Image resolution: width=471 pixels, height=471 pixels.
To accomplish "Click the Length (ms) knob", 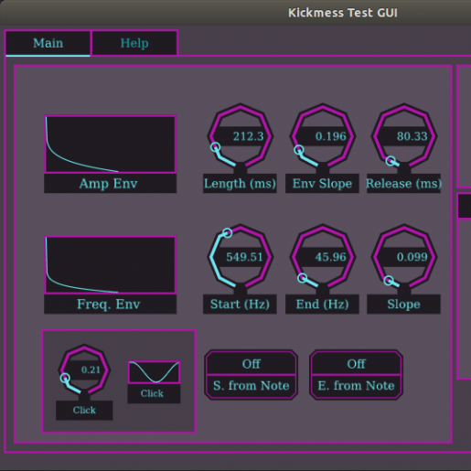I will pyautogui.click(x=241, y=136).
